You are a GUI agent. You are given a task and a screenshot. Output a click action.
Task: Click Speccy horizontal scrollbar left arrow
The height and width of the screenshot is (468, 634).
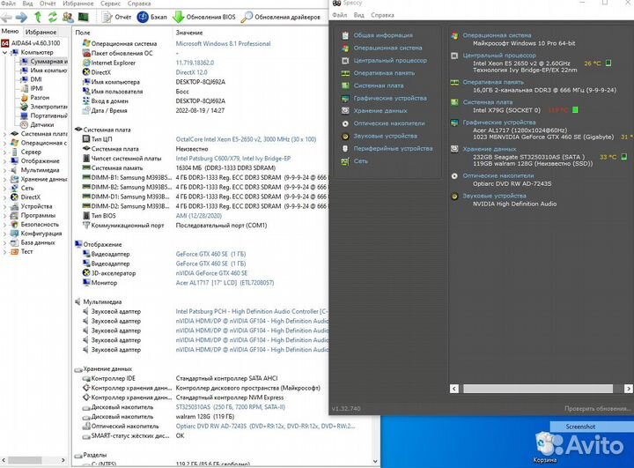[x=454, y=389]
